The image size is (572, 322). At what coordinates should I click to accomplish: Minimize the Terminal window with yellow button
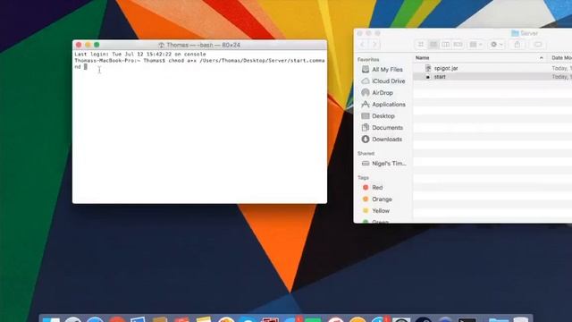click(x=88, y=45)
